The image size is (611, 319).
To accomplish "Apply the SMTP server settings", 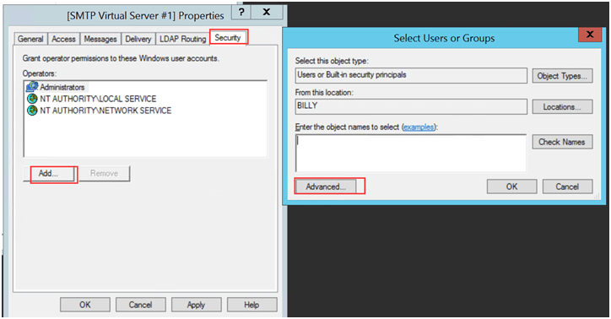I will [x=196, y=305].
